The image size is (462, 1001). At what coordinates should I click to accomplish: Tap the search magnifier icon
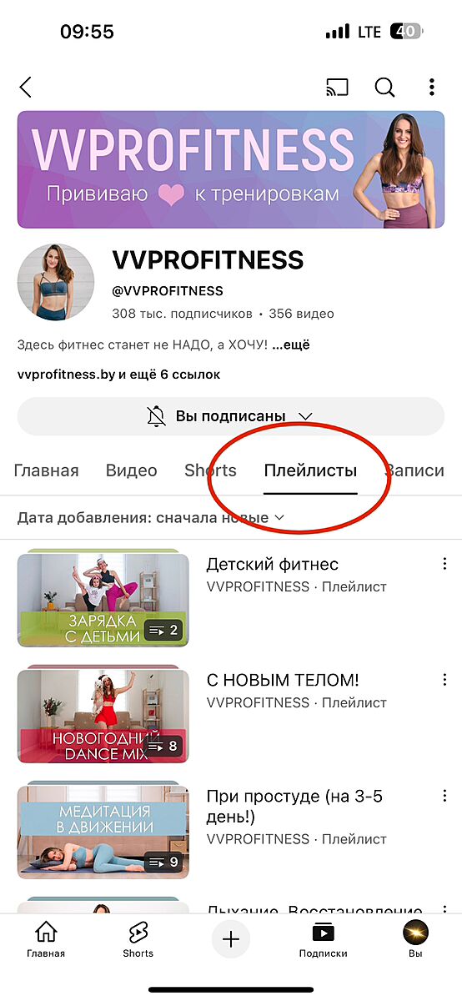[384, 87]
